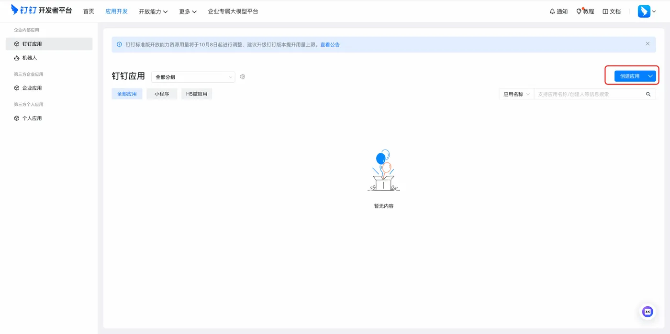Open the 通知 bell notifications

pos(558,11)
